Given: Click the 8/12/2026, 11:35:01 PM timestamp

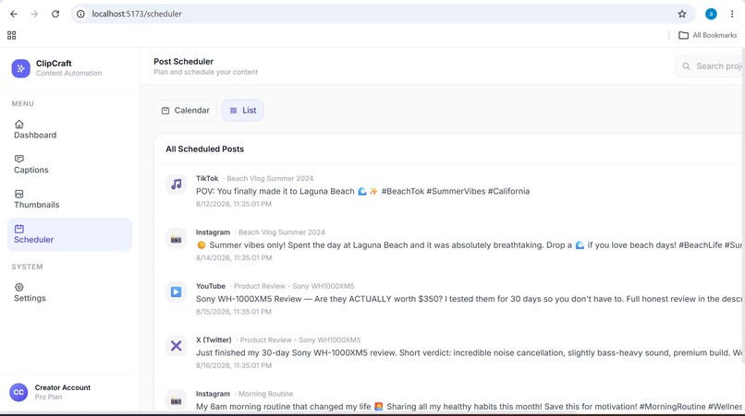Looking at the screenshot, I should [x=234, y=204].
